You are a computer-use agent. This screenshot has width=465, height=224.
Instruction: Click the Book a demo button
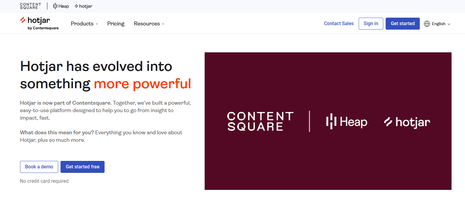tap(39, 167)
